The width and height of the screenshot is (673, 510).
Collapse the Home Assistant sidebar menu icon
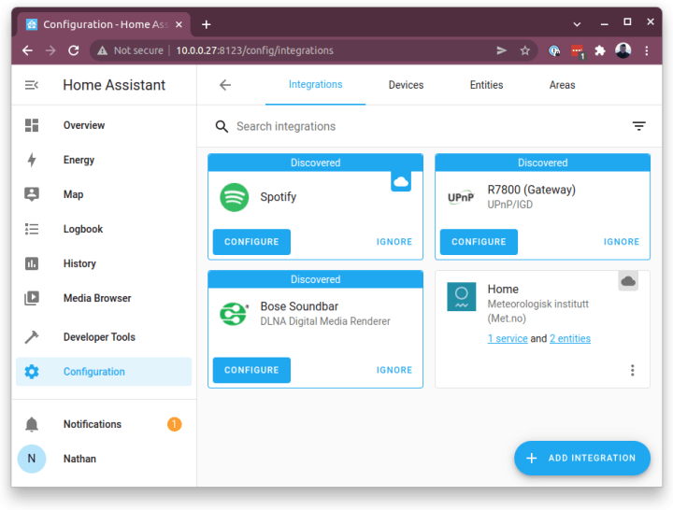pos(32,85)
